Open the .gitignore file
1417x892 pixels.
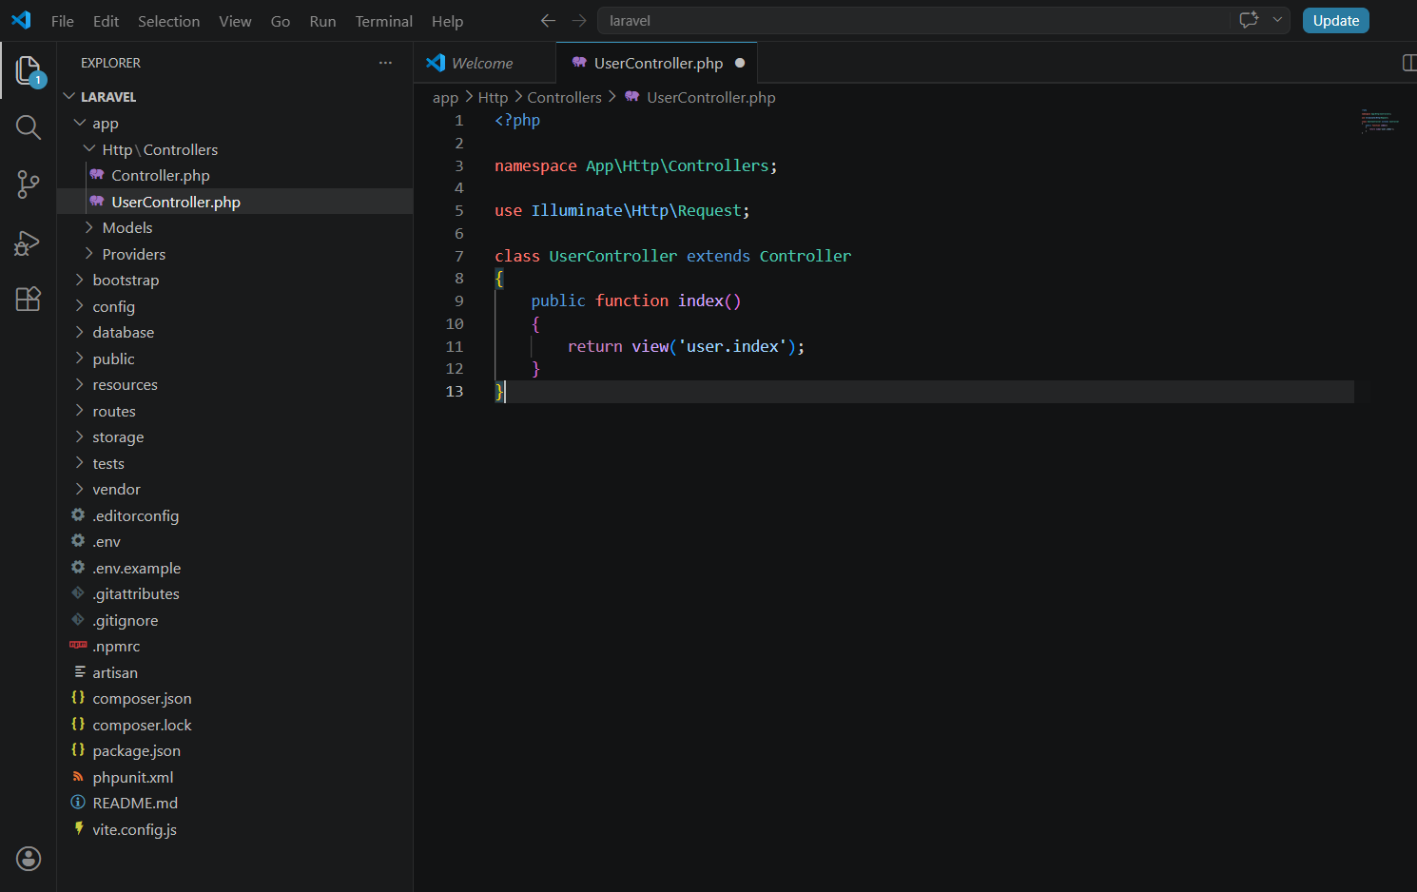235,620
